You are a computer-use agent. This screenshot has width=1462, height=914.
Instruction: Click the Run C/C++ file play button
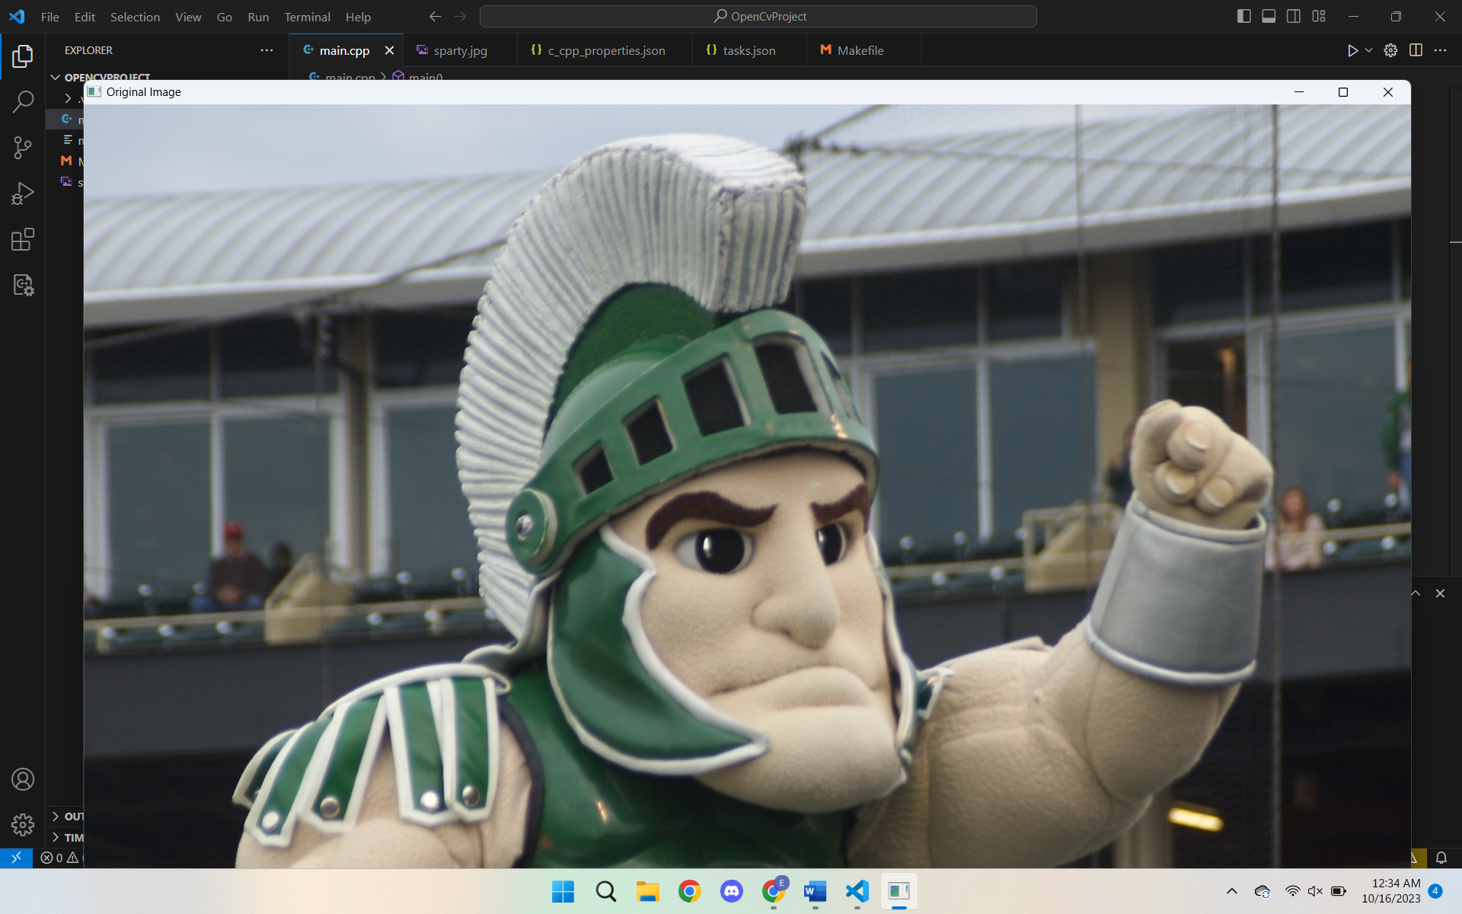1352,50
